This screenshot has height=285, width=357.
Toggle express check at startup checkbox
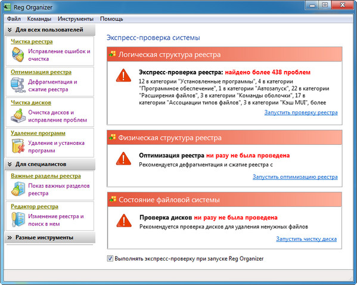pyautogui.click(x=110, y=258)
